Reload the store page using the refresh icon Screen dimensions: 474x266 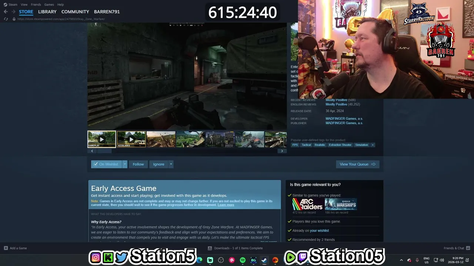[x=6, y=19]
